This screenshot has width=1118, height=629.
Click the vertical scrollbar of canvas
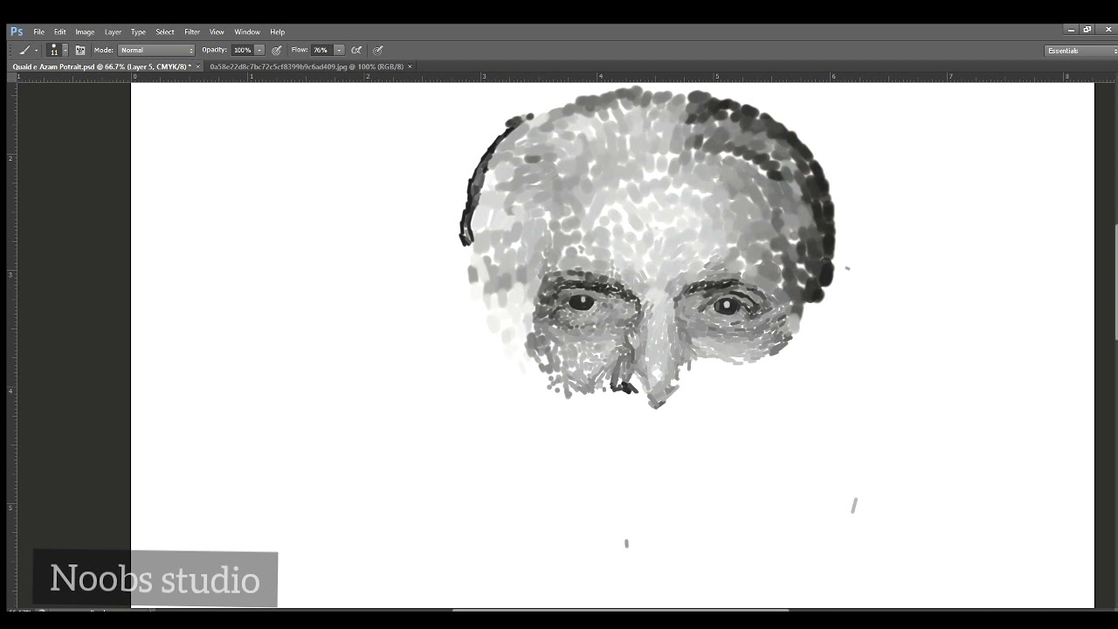coord(1115,282)
